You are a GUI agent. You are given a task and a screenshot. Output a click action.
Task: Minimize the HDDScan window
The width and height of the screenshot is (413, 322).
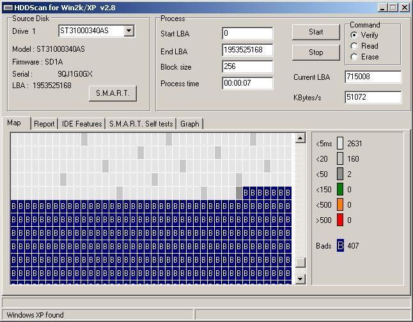coord(382,8)
